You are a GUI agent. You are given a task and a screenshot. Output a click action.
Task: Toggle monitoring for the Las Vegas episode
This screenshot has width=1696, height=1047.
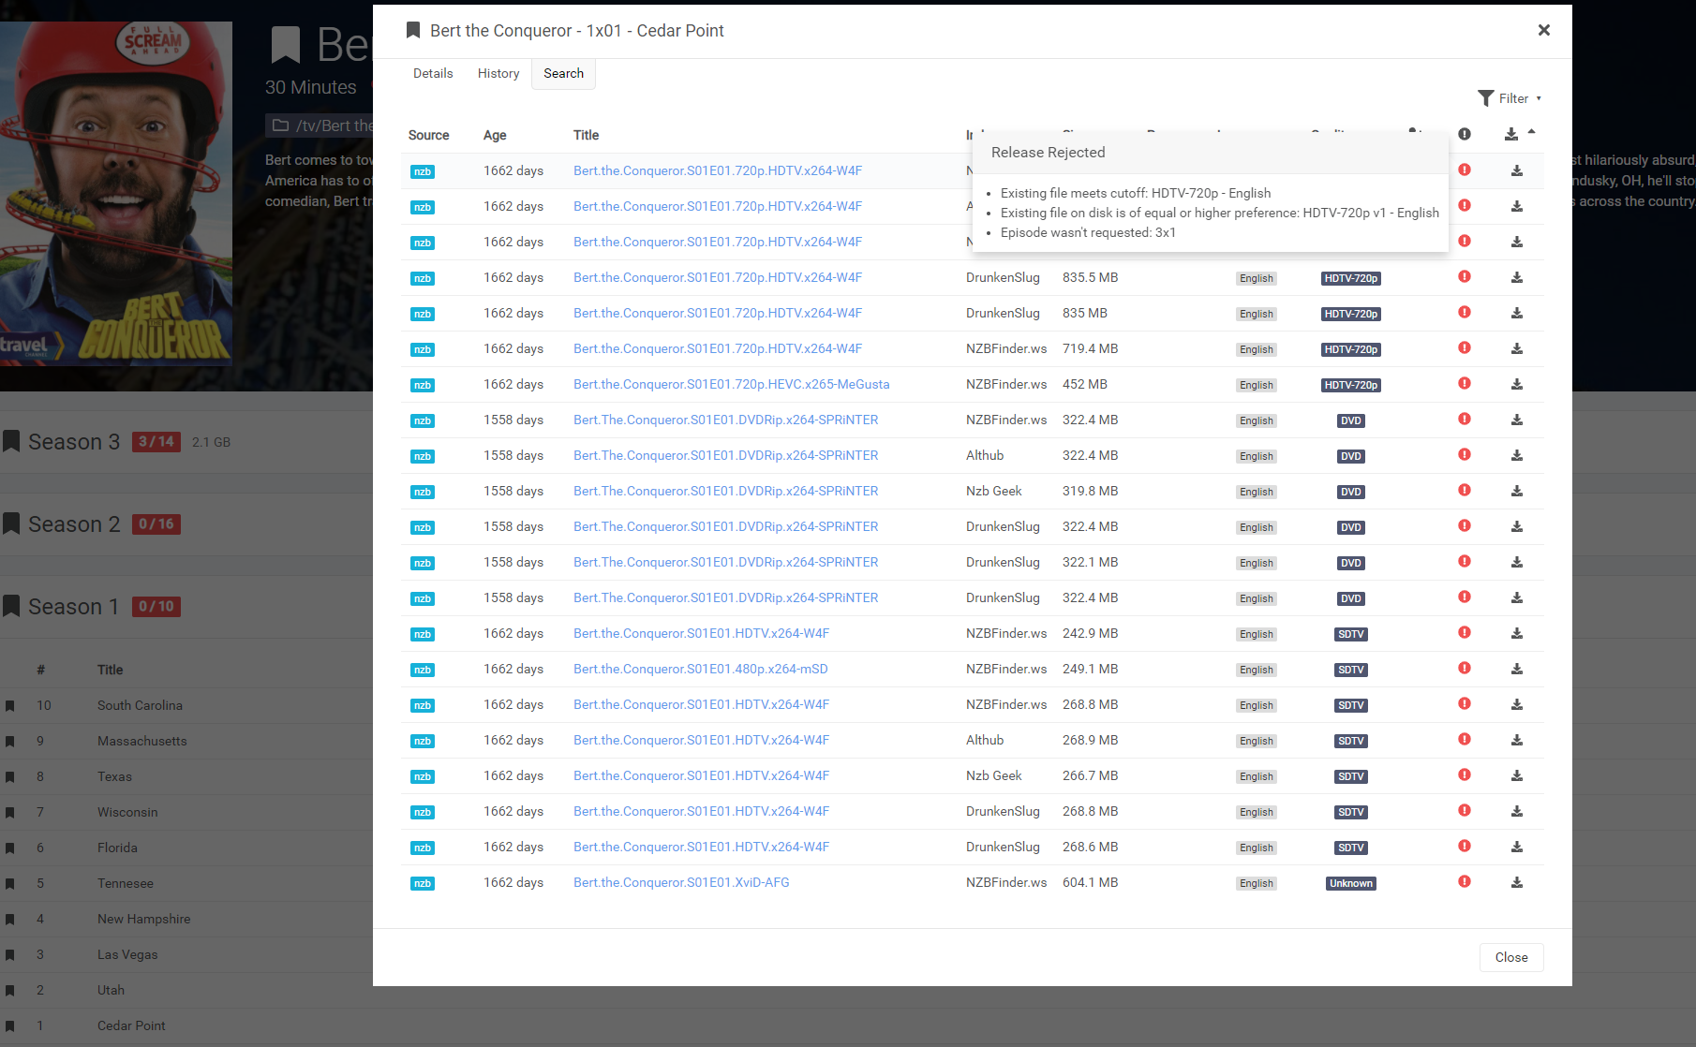pyautogui.click(x=11, y=953)
